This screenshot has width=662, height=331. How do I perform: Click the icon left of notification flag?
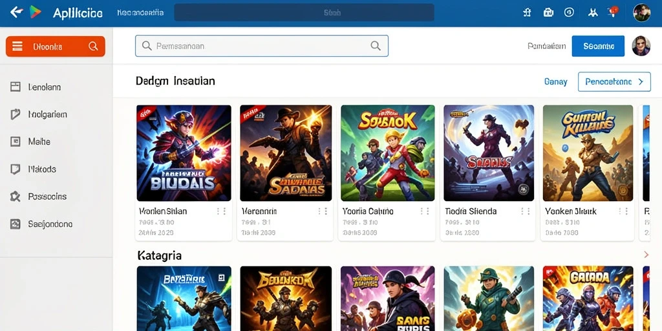click(593, 12)
